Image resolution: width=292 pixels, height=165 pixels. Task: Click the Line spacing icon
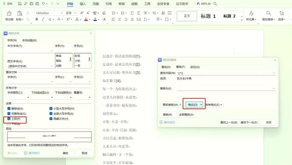146,19
